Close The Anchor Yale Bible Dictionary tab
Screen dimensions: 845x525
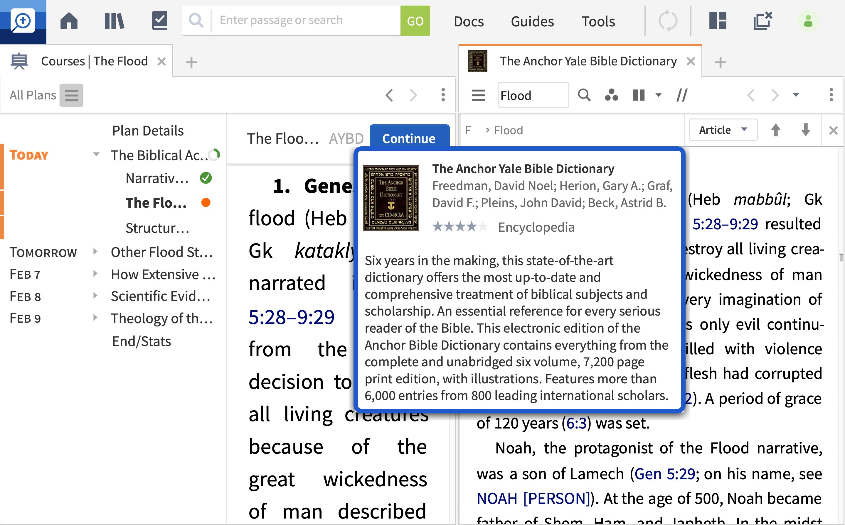click(x=691, y=62)
